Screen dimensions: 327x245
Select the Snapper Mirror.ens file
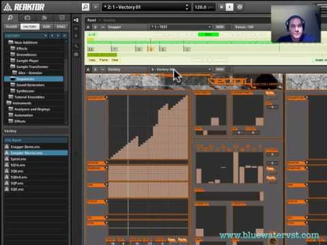pos(36,153)
